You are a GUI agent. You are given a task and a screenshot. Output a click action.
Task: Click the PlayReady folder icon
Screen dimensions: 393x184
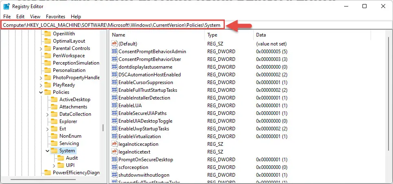(48, 85)
